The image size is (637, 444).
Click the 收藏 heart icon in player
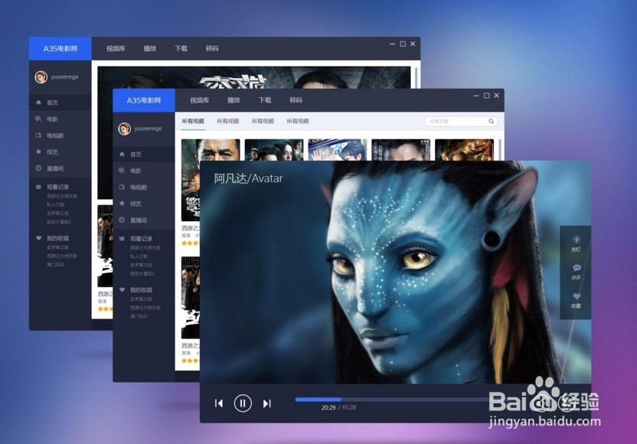click(x=576, y=296)
